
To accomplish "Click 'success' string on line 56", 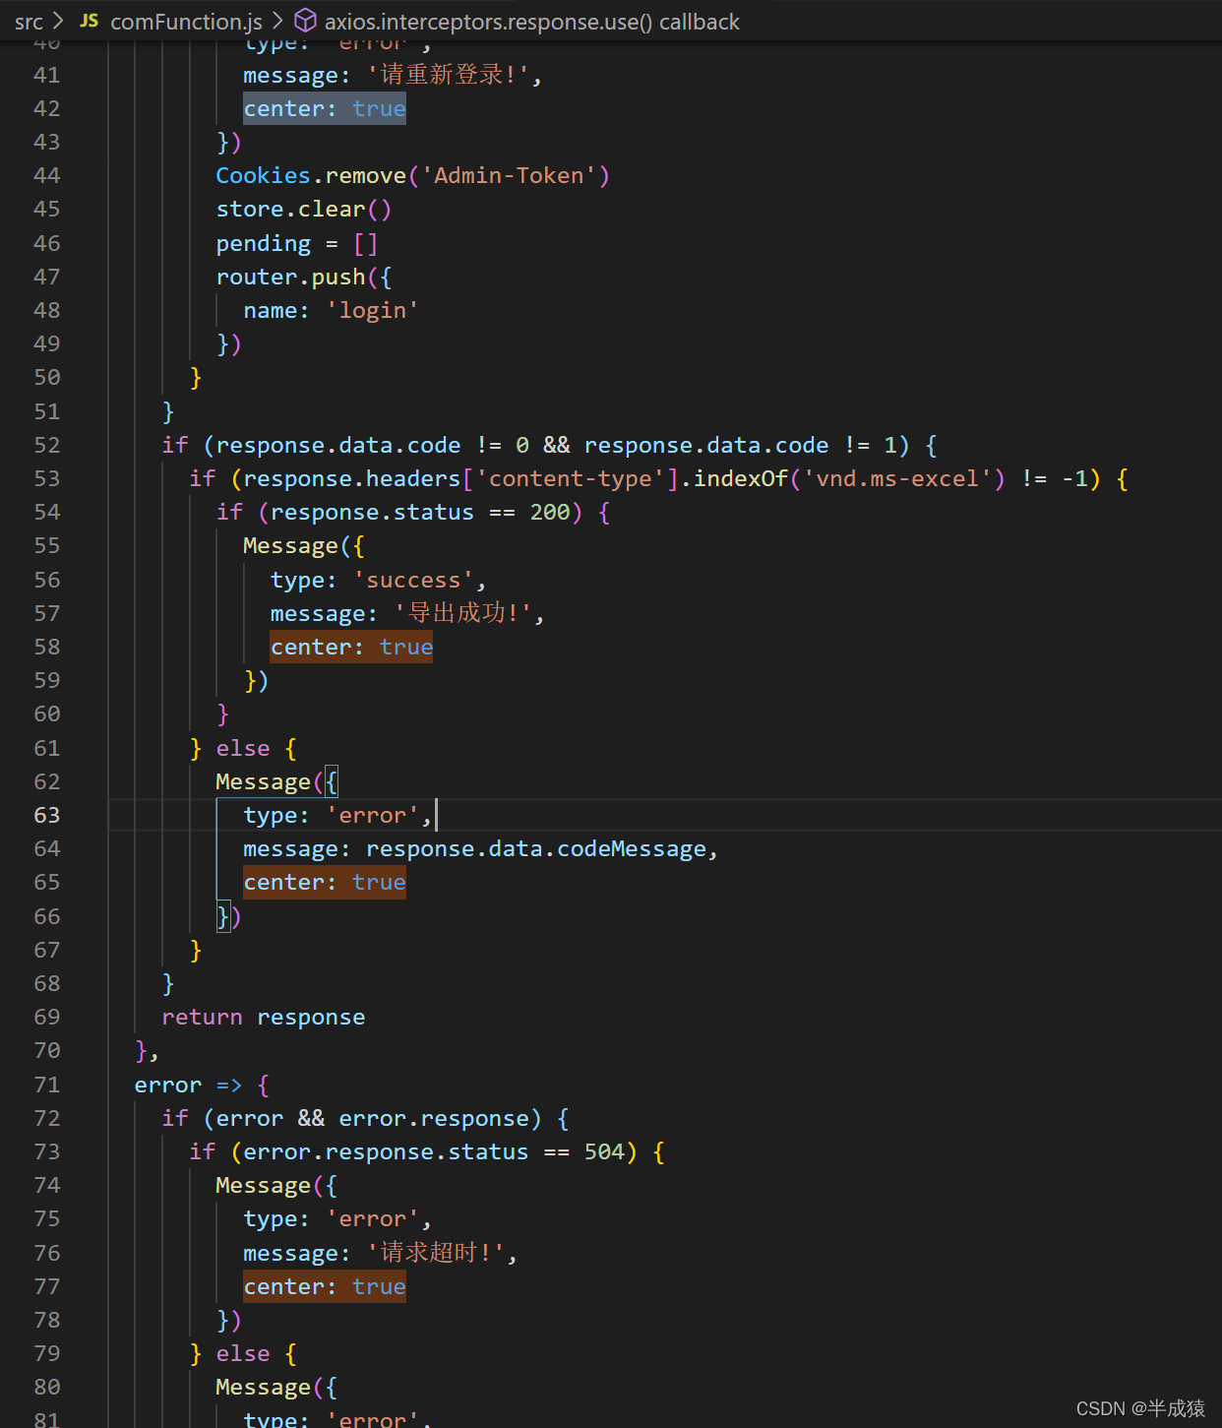I will (x=413, y=580).
